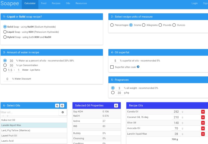Choose Kilograms unit of measure

point(144,25)
